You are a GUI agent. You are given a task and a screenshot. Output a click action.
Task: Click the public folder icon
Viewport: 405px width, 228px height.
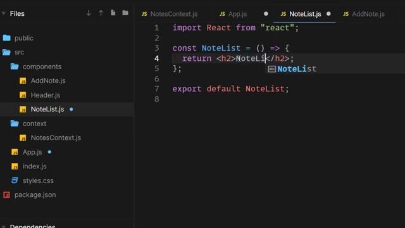6,38
